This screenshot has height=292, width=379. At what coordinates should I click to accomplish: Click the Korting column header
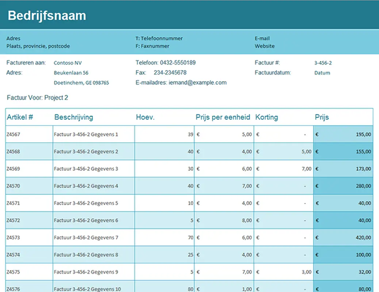pyautogui.click(x=267, y=117)
